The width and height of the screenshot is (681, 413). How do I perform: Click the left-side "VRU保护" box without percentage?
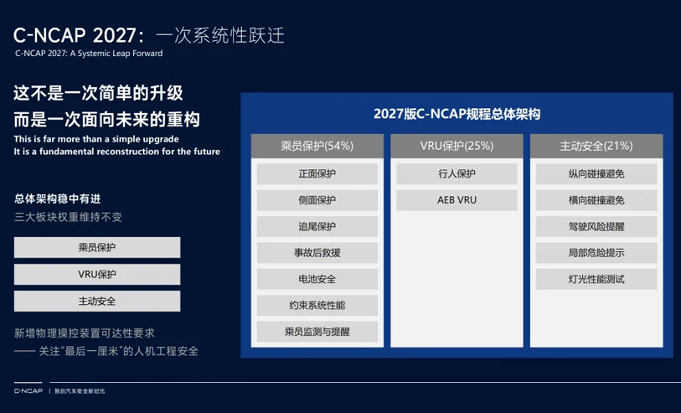[97, 275]
